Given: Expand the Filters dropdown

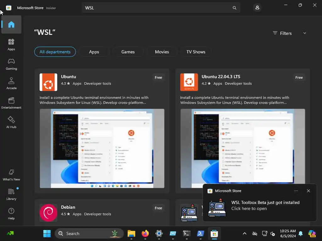Looking at the screenshot, I should tap(290, 33).
